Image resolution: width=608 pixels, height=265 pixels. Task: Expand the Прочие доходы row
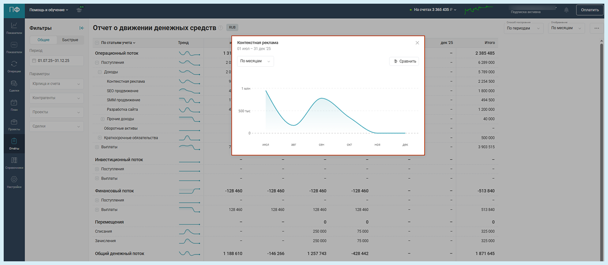(103, 119)
